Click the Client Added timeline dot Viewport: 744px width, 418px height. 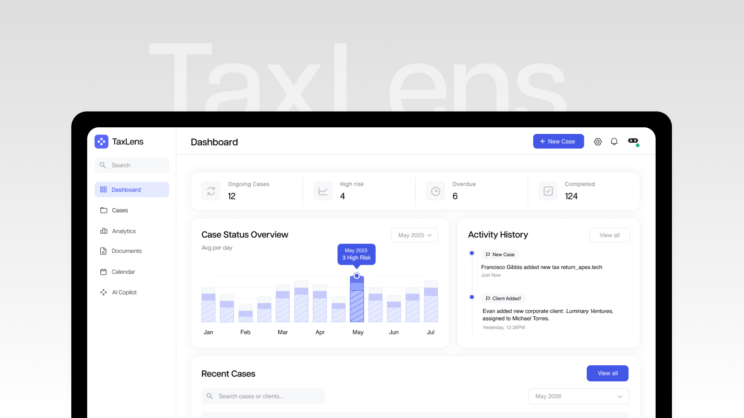pyautogui.click(x=472, y=297)
